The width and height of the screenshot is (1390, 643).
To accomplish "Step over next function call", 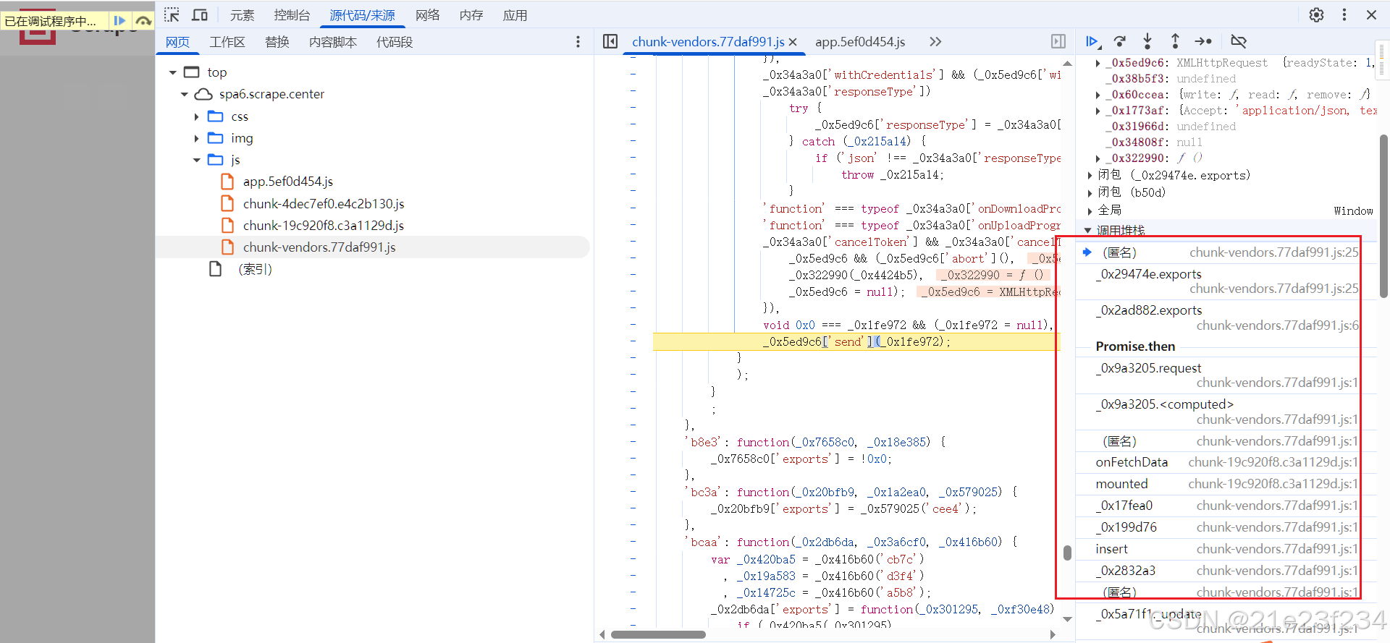I will click(x=1120, y=42).
